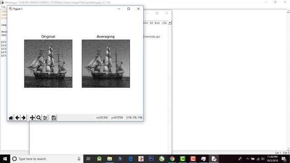Viewport: 290px width, 163px height.
Task: Activate the Pan axes tool
Action: click(x=32, y=118)
